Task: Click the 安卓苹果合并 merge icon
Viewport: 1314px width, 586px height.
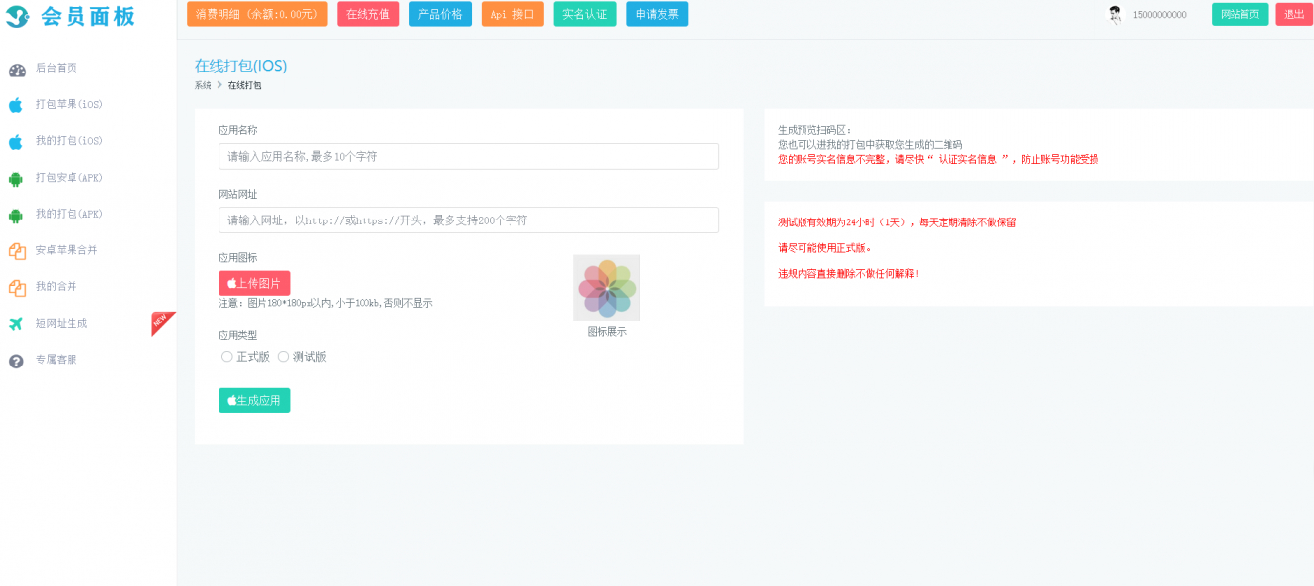Action: [x=14, y=250]
